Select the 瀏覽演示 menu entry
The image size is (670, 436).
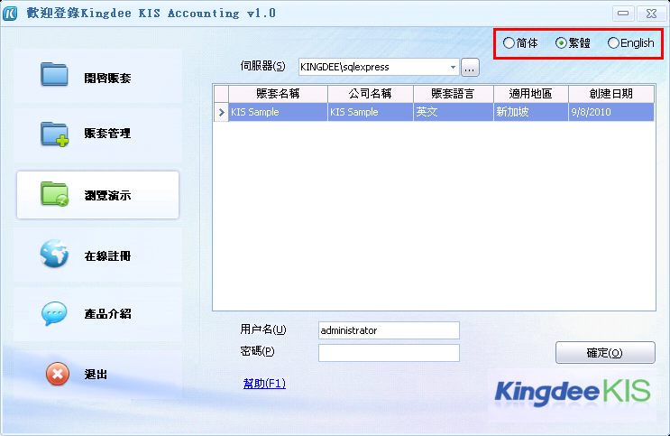point(98,195)
